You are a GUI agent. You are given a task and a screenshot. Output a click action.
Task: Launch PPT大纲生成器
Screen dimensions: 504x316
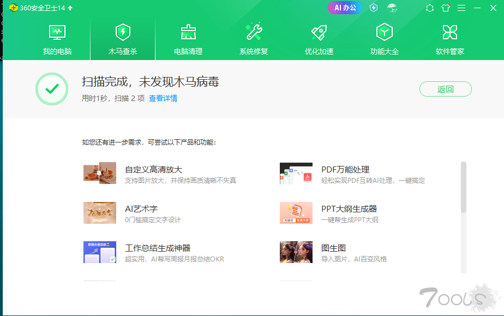click(x=349, y=209)
